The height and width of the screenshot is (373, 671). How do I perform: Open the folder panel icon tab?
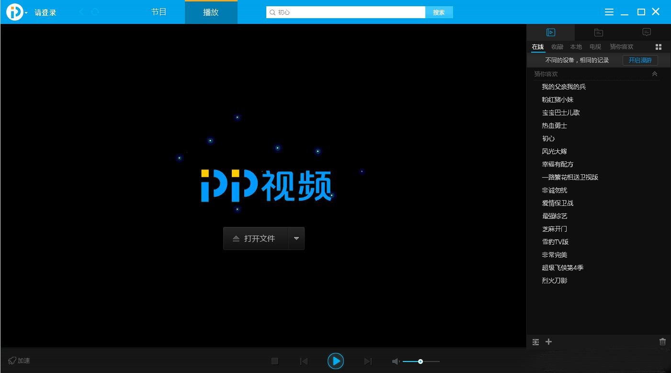pyautogui.click(x=599, y=33)
